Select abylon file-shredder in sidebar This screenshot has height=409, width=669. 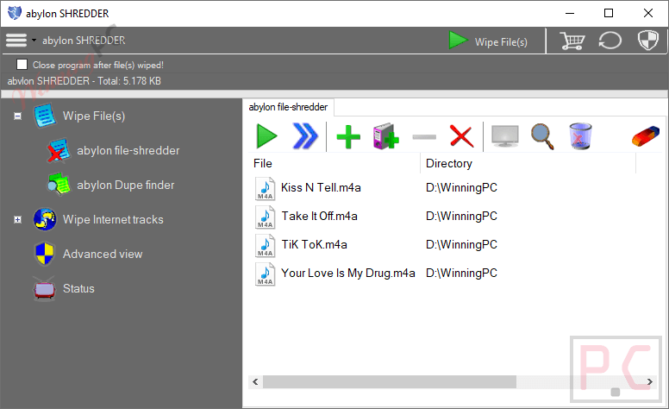point(128,151)
